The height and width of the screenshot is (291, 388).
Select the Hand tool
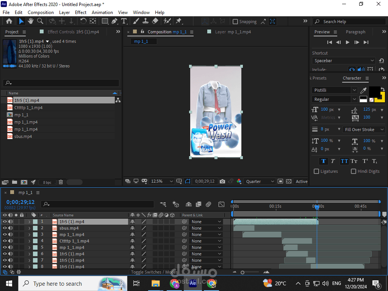(x=31, y=21)
